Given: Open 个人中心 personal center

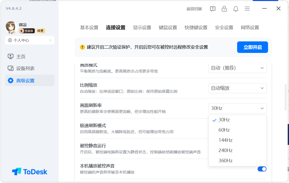Looking at the screenshot, I should tap(30, 40).
